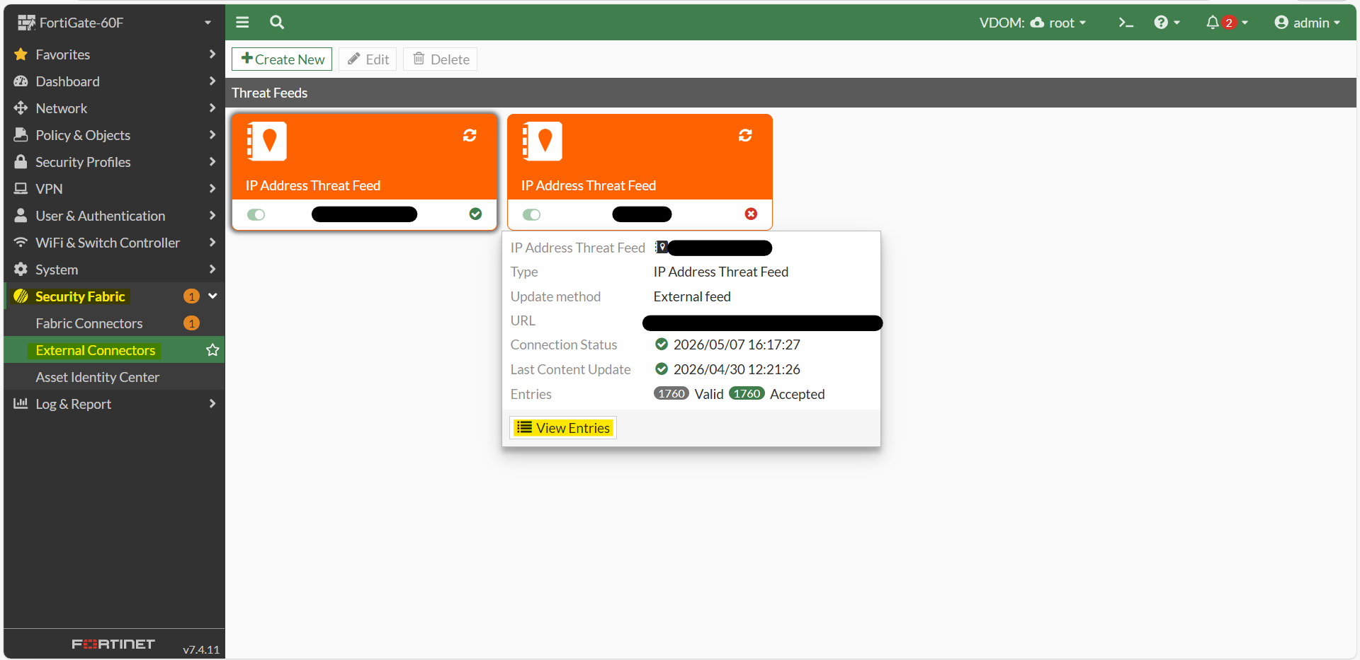Screen dimensions: 1360x660
Task: Click the update time 2026/04/30 12:21:26
Action: coord(737,369)
